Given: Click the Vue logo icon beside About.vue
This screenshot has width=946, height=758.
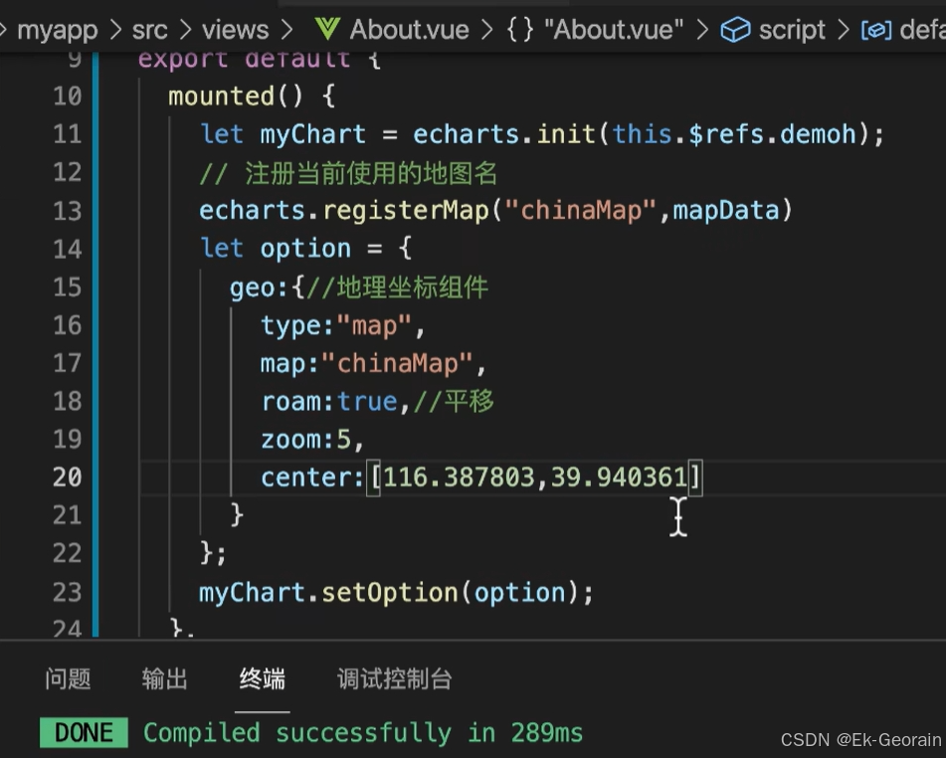Looking at the screenshot, I should [x=326, y=29].
